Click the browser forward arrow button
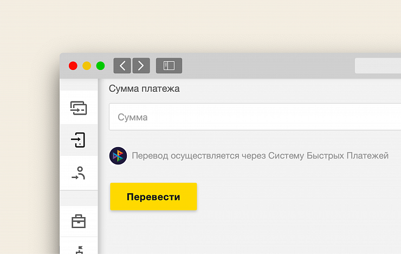The height and width of the screenshot is (254, 401). click(141, 66)
